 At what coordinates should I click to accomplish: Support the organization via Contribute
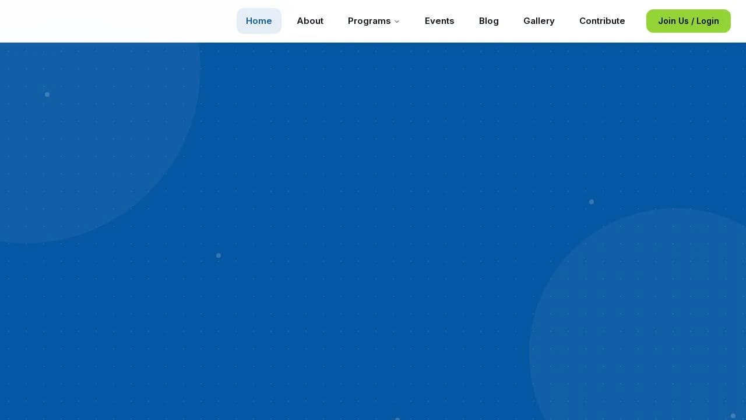tap(602, 21)
